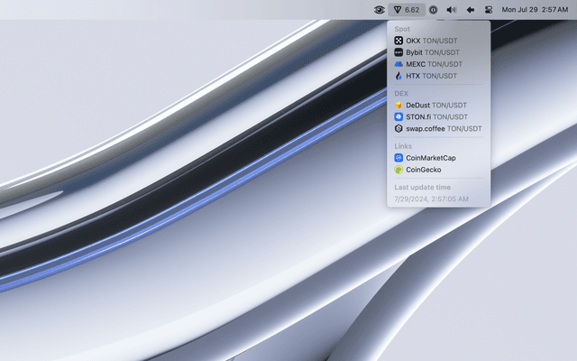Collapse the TON 6.62 price menu bar dropdown

point(406,9)
